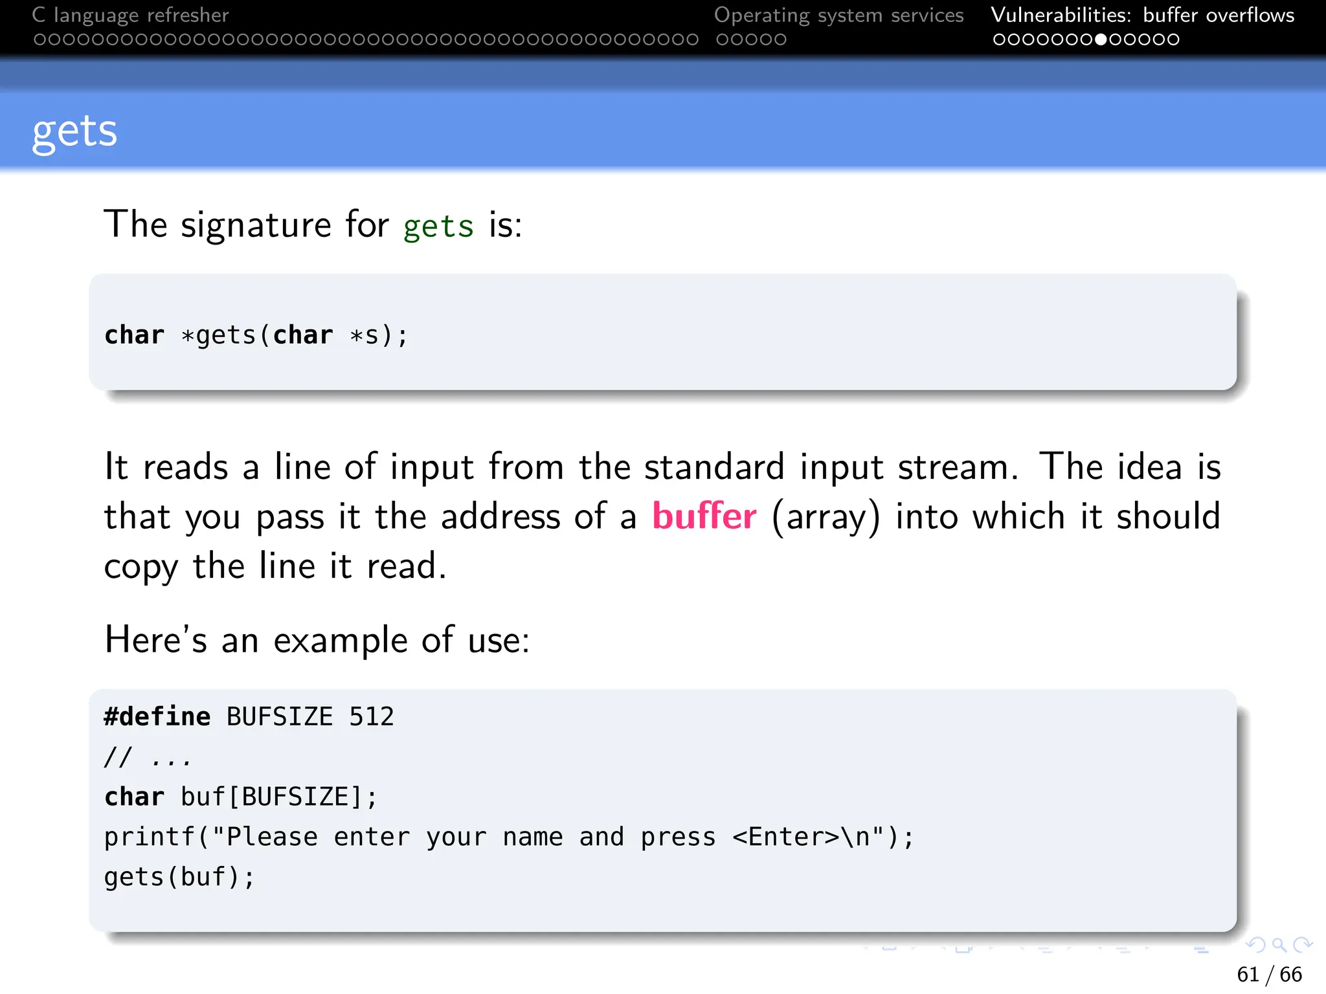Click the green 'gets' keyword in the signature sentence
Screen dimensions: 1326x994
438,226
